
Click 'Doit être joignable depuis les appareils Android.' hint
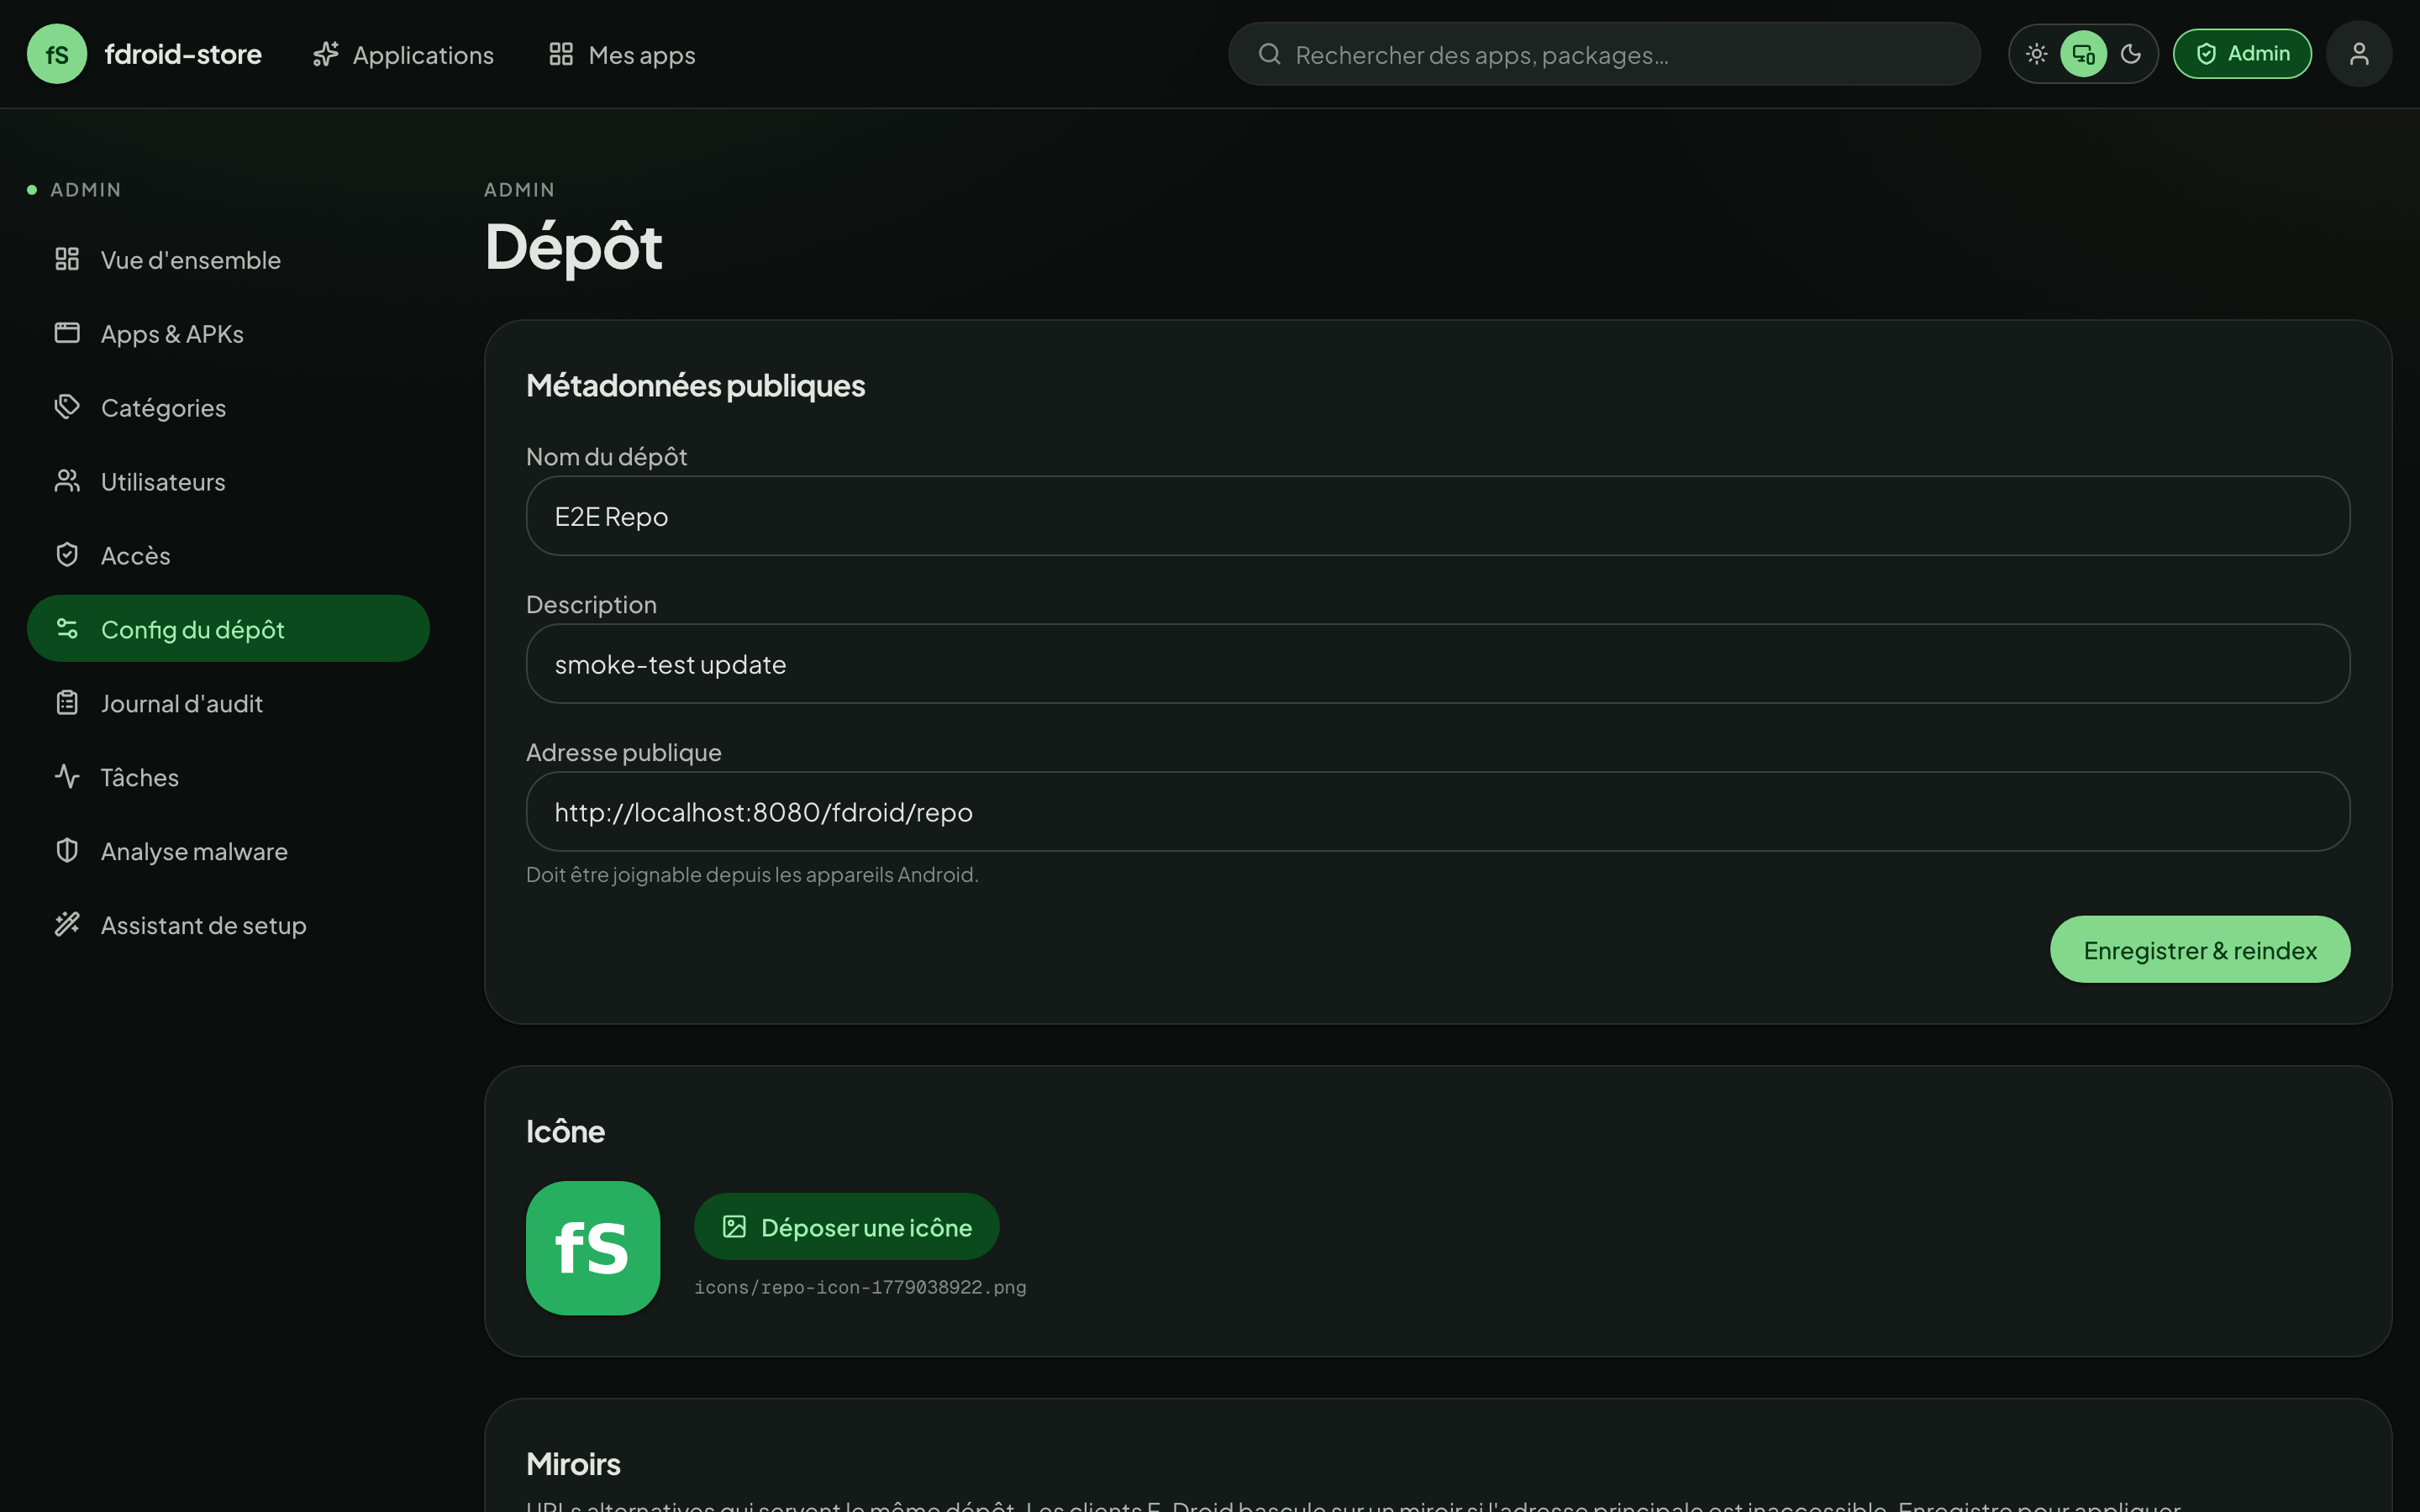(x=752, y=875)
